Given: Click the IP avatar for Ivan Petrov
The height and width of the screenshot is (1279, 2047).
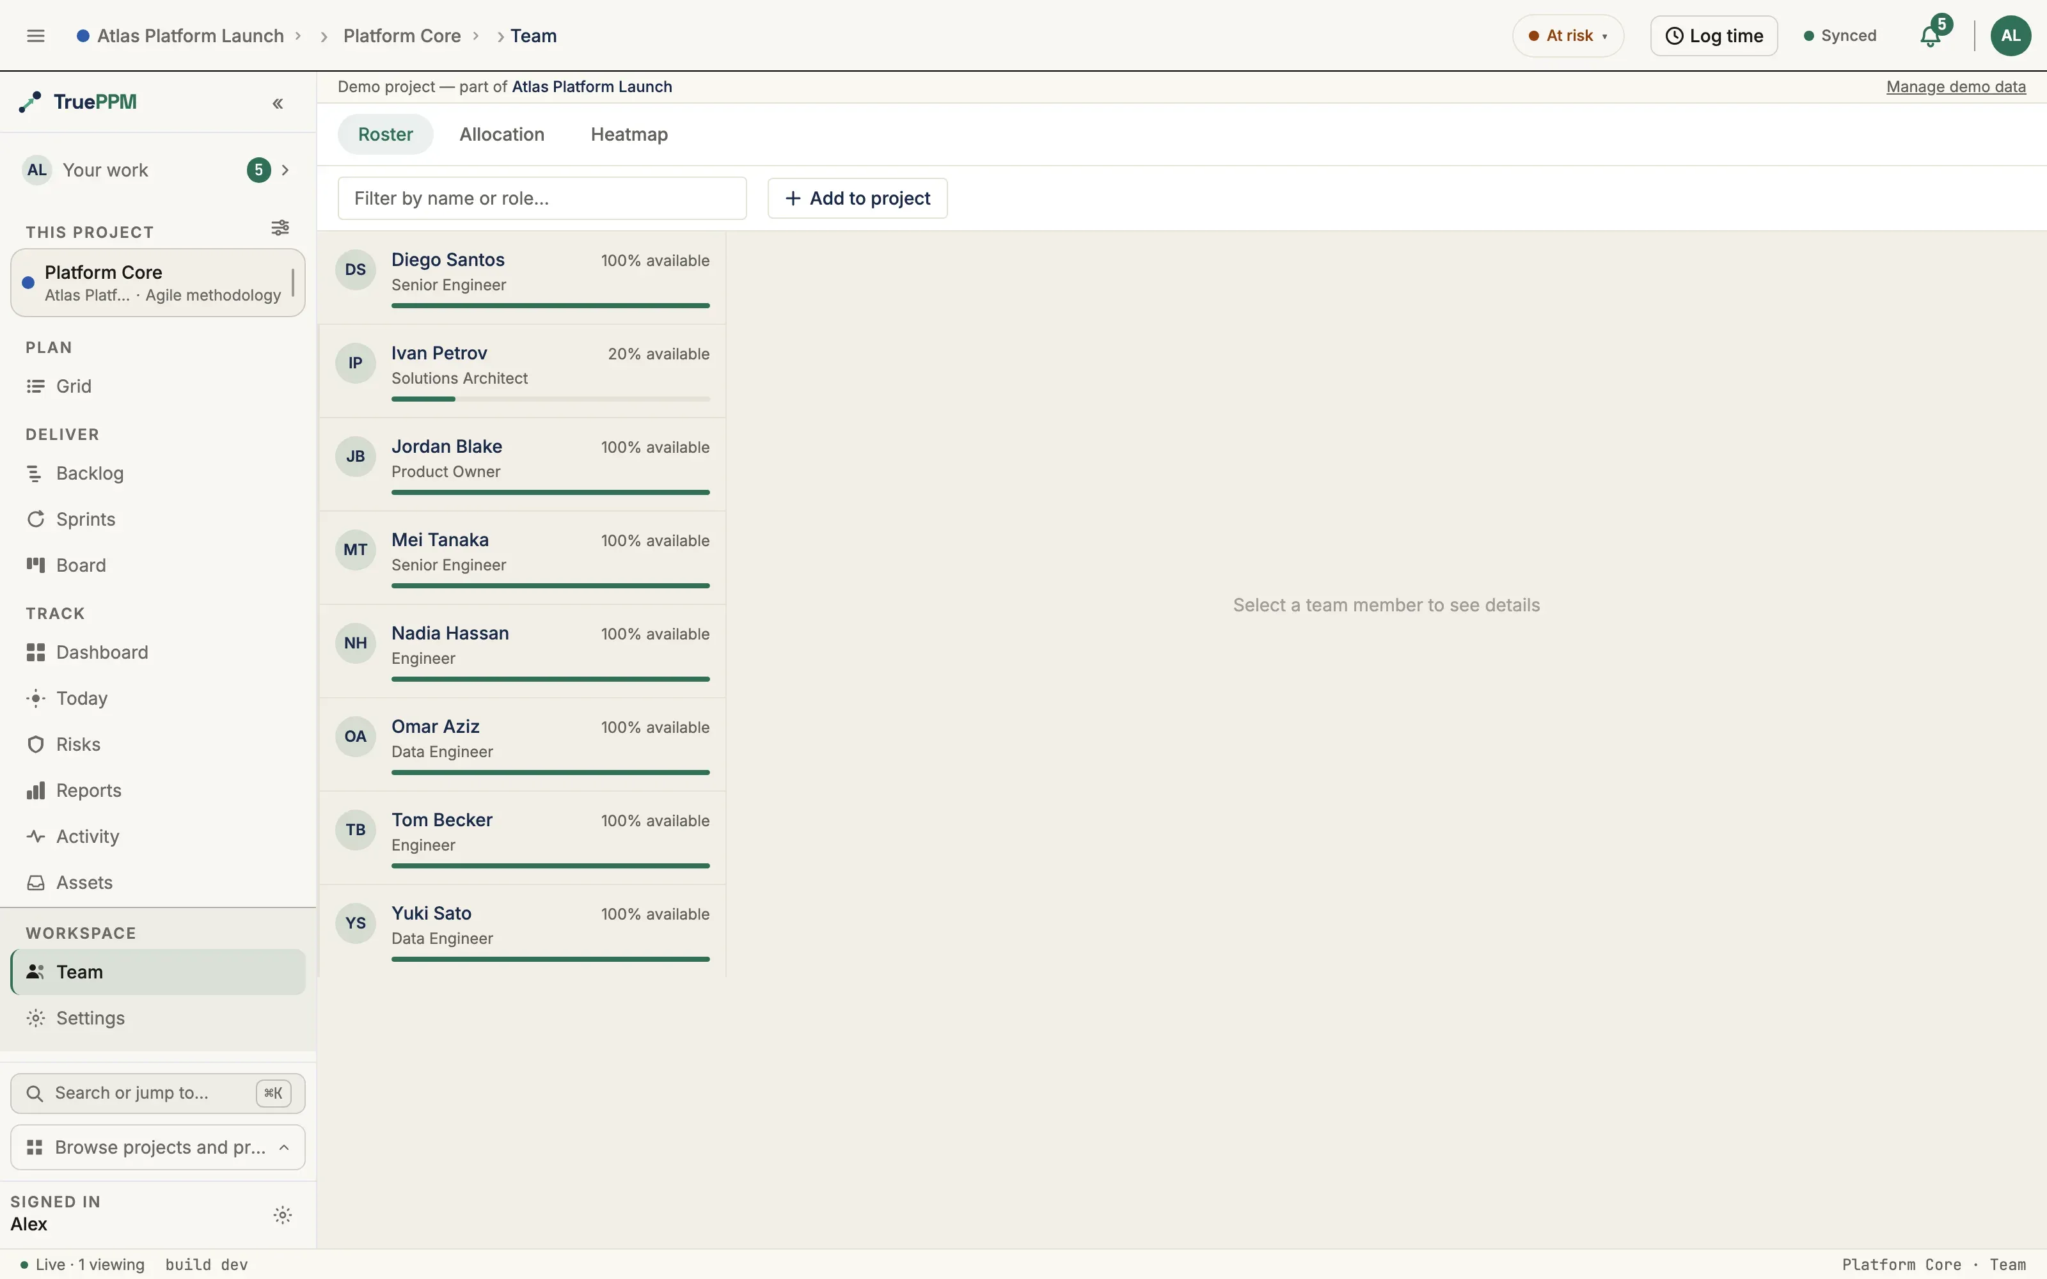Looking at the screenshot, I should click(355, 363).
